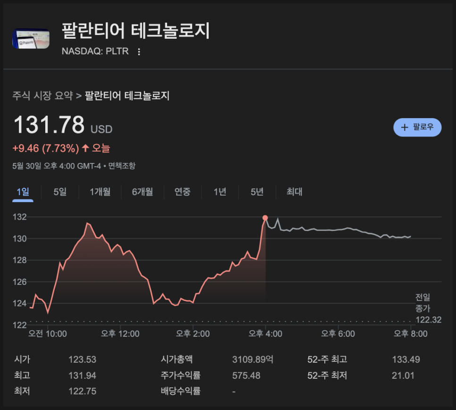Click the Palantir company thumbnail image
The image size is (456, 410).
point(31,38)
